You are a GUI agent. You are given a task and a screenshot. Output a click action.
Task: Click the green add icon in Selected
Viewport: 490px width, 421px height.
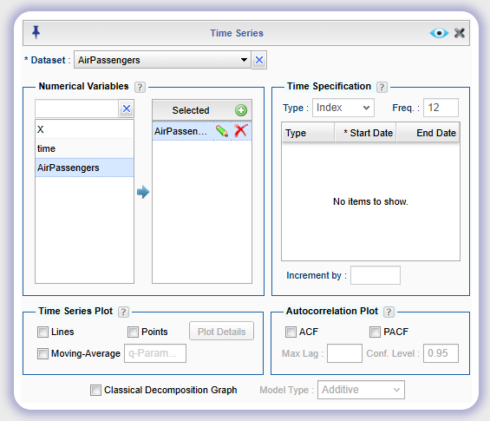pos(241,110)
